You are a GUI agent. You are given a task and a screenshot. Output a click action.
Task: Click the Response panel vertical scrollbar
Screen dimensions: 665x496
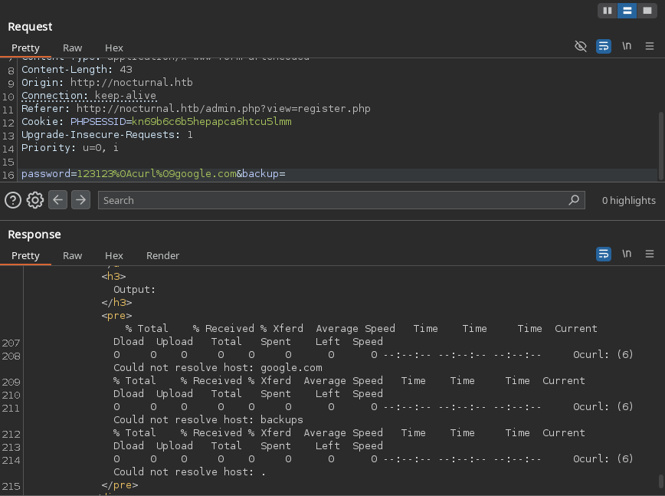click(660, 481)
